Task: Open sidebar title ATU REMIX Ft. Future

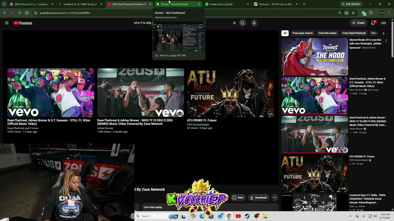Action: click(362, 157)
